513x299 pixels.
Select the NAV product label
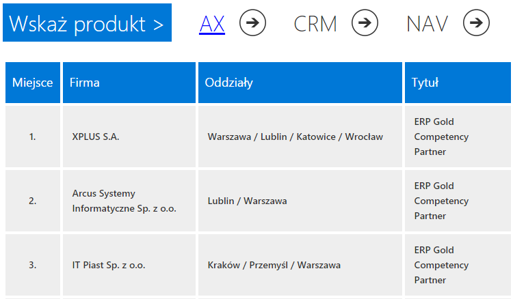pyautogui.click(x=427, y=24)
